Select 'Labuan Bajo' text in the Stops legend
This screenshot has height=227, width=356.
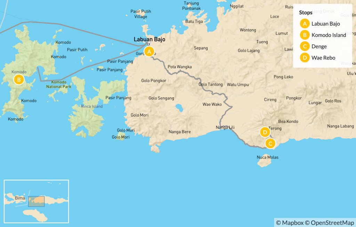tap(325, 24)
